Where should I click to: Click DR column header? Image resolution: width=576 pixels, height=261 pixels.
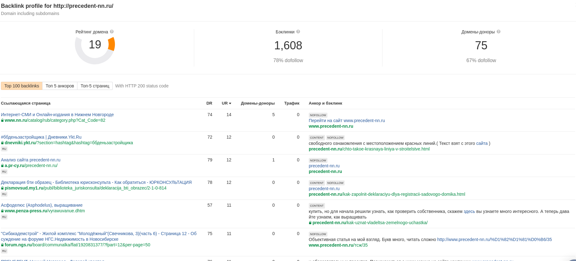[x=209, y=103]
